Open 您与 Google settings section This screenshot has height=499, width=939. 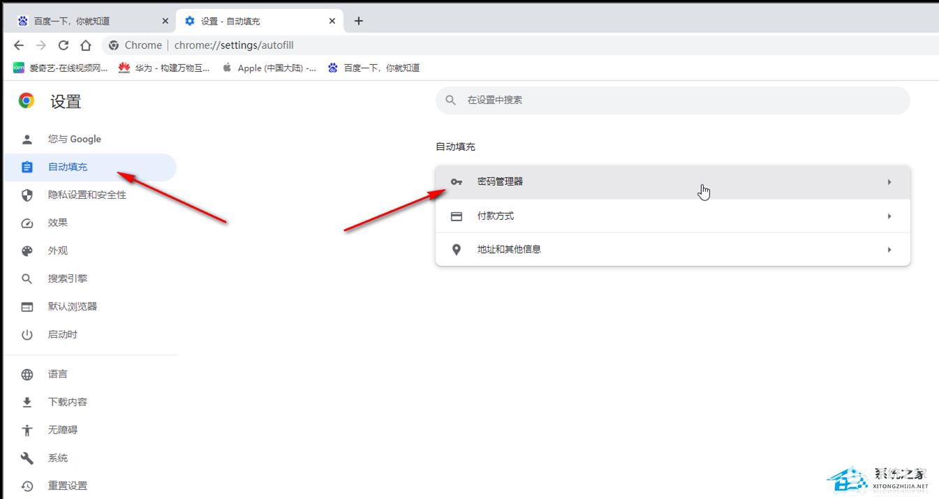(x=89, y=139)
